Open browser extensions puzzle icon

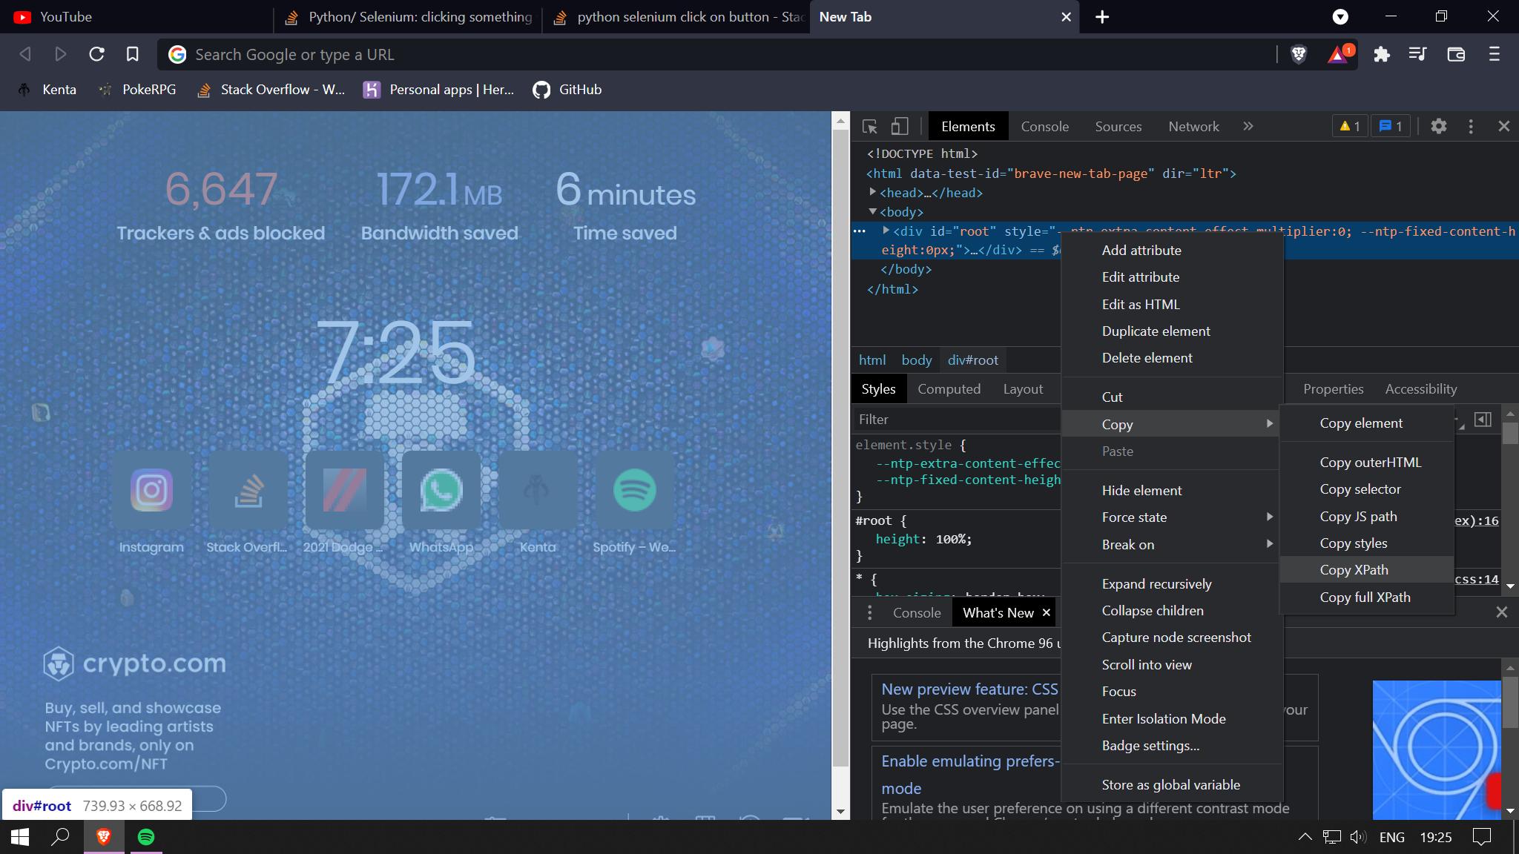(x=1382, y=54)
